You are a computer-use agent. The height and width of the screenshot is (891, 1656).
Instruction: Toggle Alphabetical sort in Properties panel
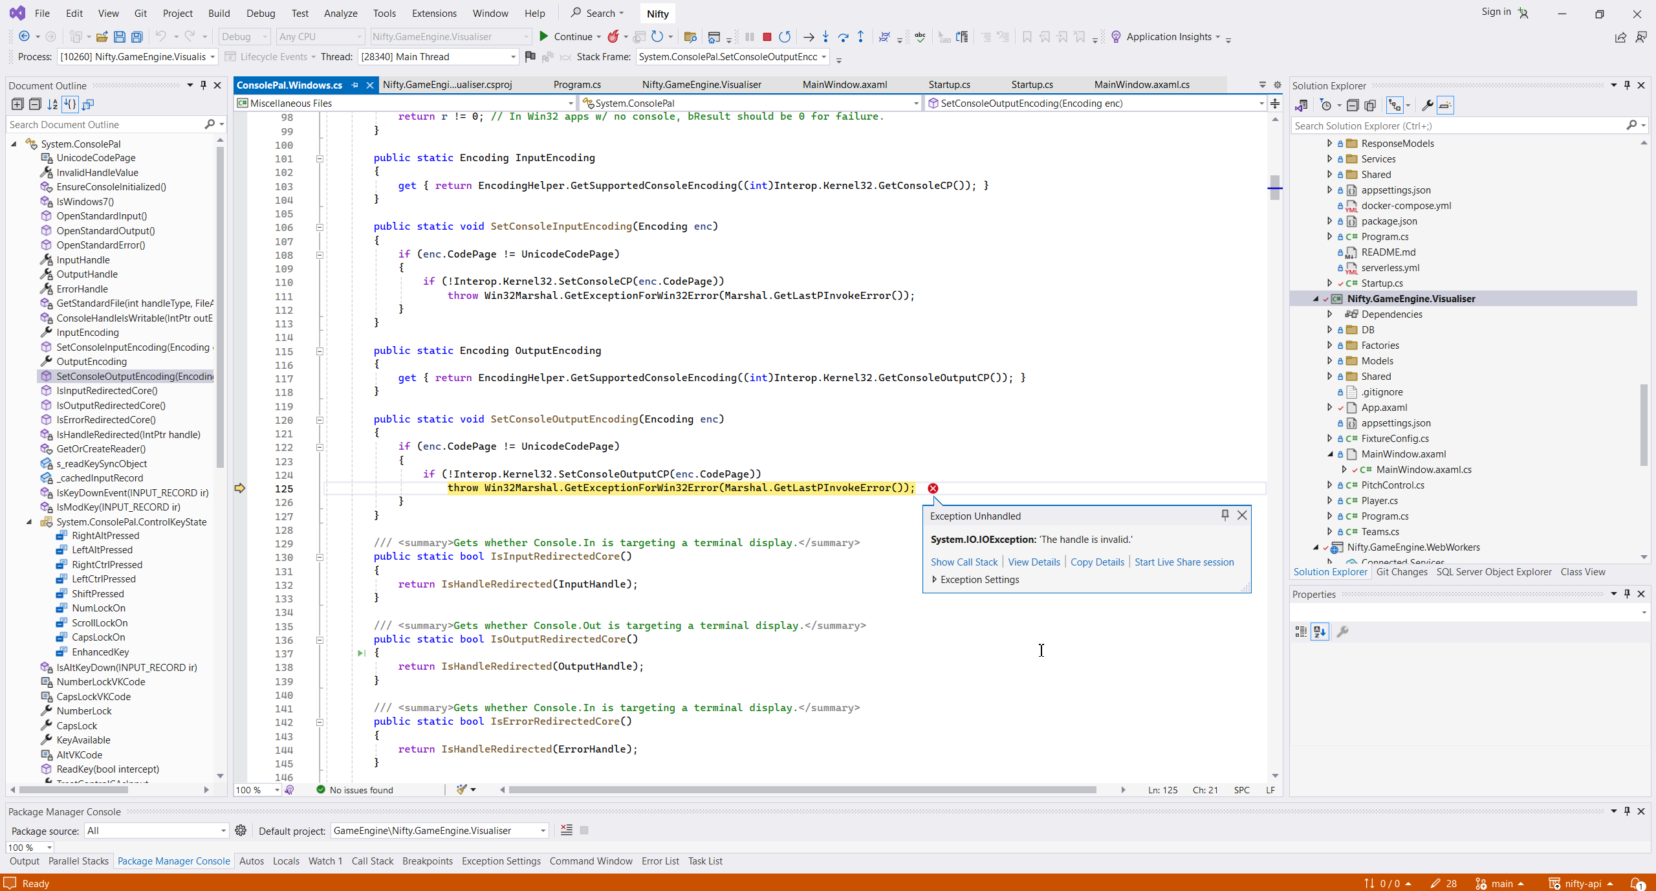pos(1320,632)
